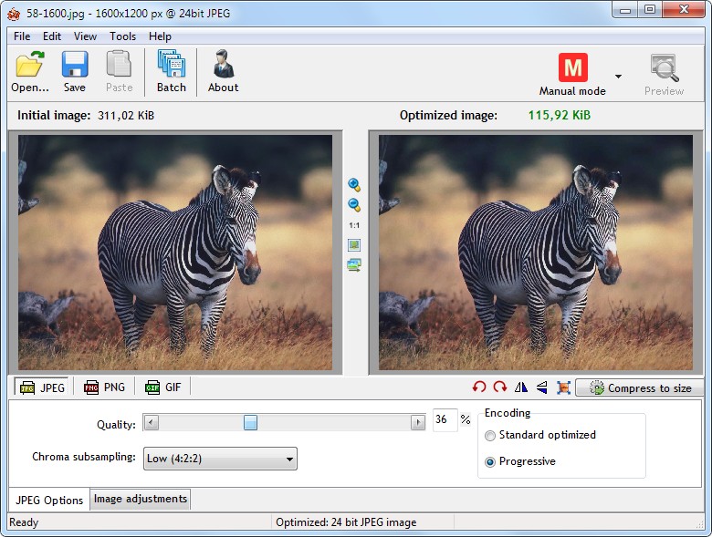Flip image vertically
Screen dimensions: 712x537
(541, 387)
